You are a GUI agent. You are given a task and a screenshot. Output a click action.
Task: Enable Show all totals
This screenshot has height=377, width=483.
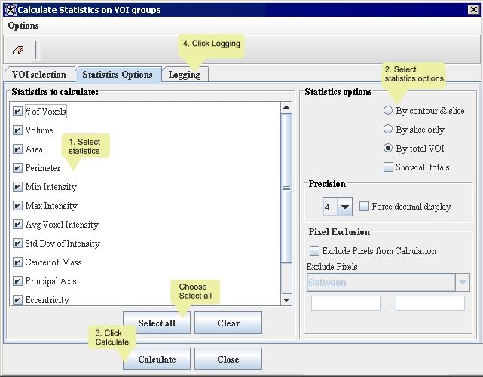(x=388, y=167)
